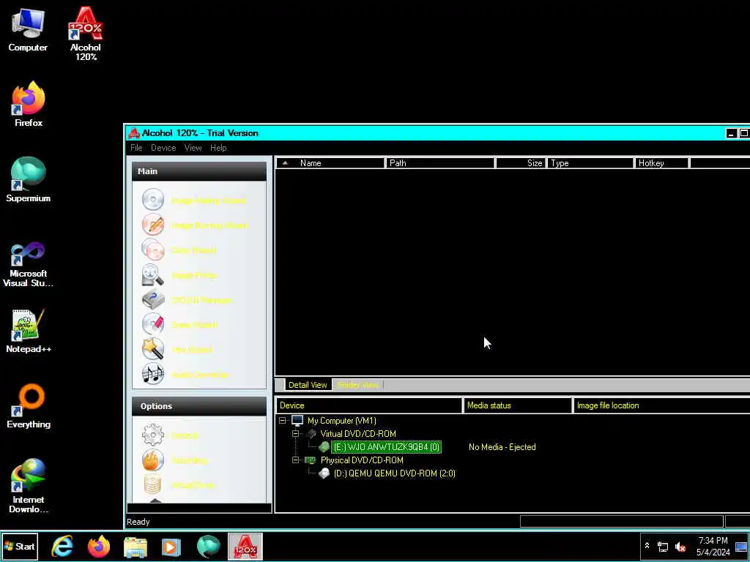Select the Computer desktop icon
750x562 pixels.
point(28,29)
